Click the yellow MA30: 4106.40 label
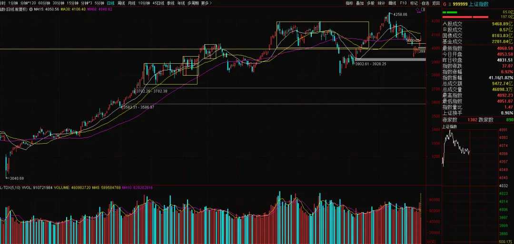Viewport: 514px width, 244px height. 73,9
